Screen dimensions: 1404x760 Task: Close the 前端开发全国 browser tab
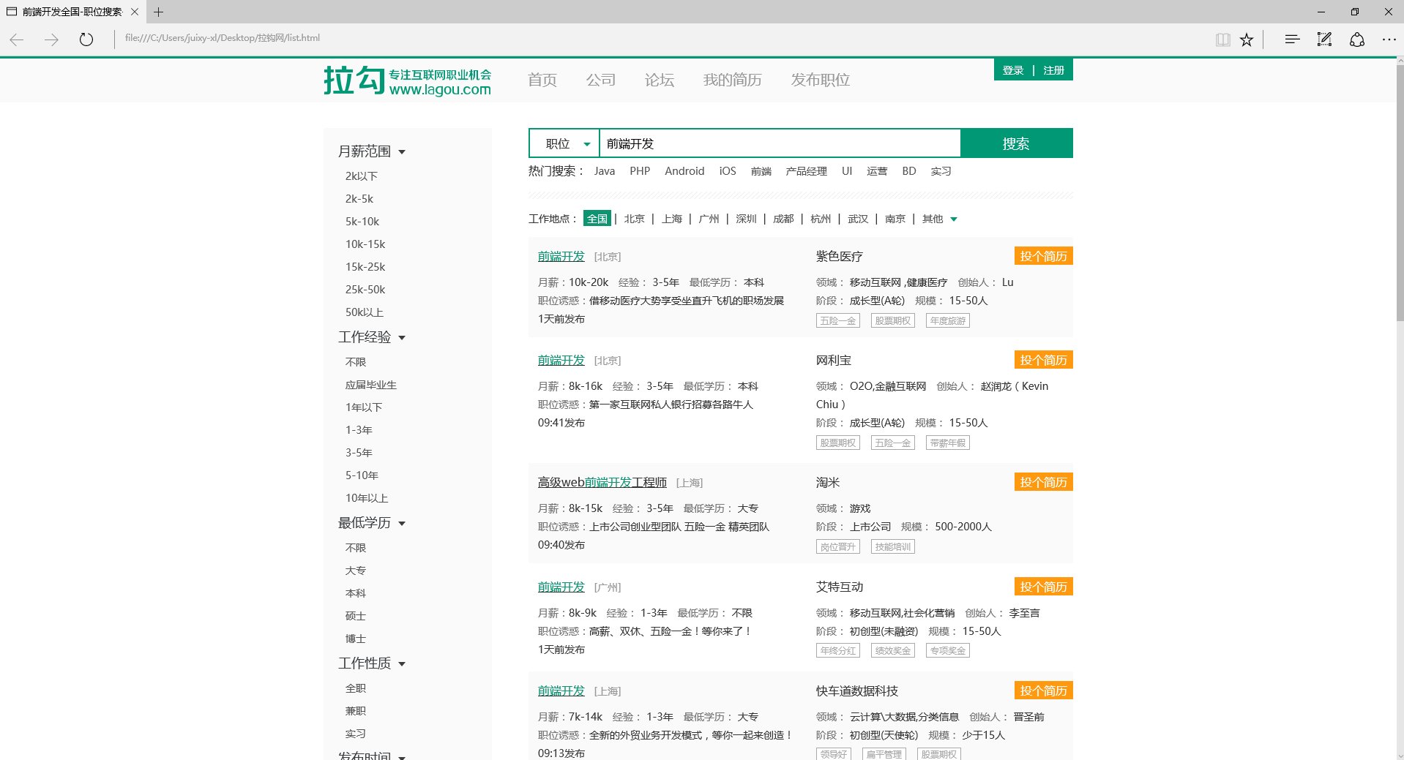point(135,12)
